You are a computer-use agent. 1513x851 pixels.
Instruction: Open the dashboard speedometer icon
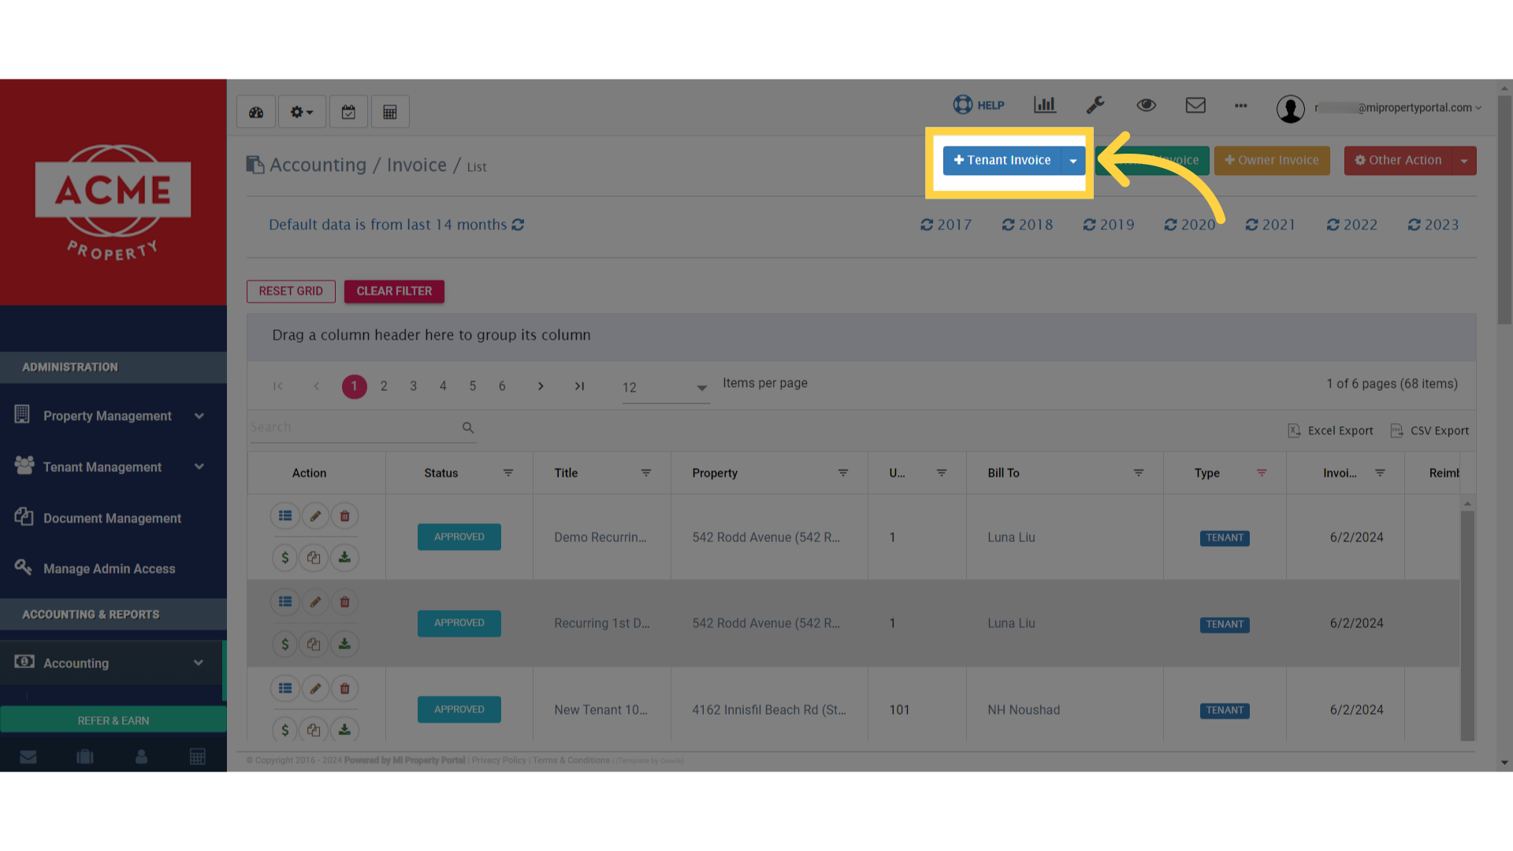255,111
